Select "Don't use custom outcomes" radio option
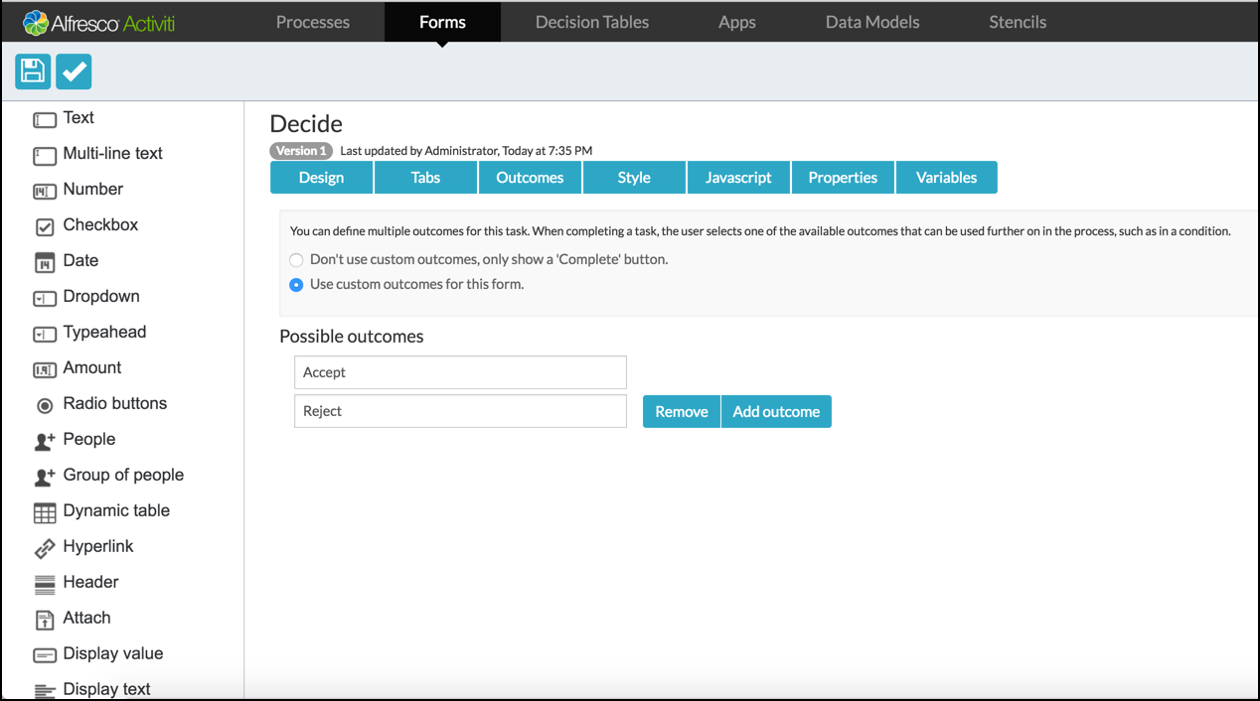Viewport: 1260px width, 701px height. point(296,260)
